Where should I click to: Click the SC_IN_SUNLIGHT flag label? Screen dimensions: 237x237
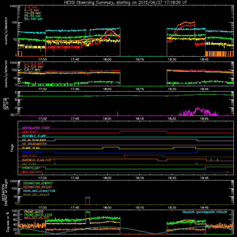(x=34, y=140)
